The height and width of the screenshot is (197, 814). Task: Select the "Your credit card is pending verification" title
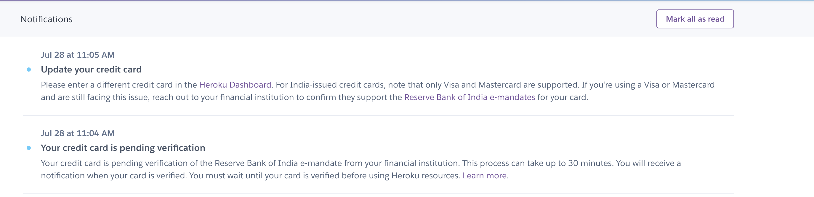[123, 147]
